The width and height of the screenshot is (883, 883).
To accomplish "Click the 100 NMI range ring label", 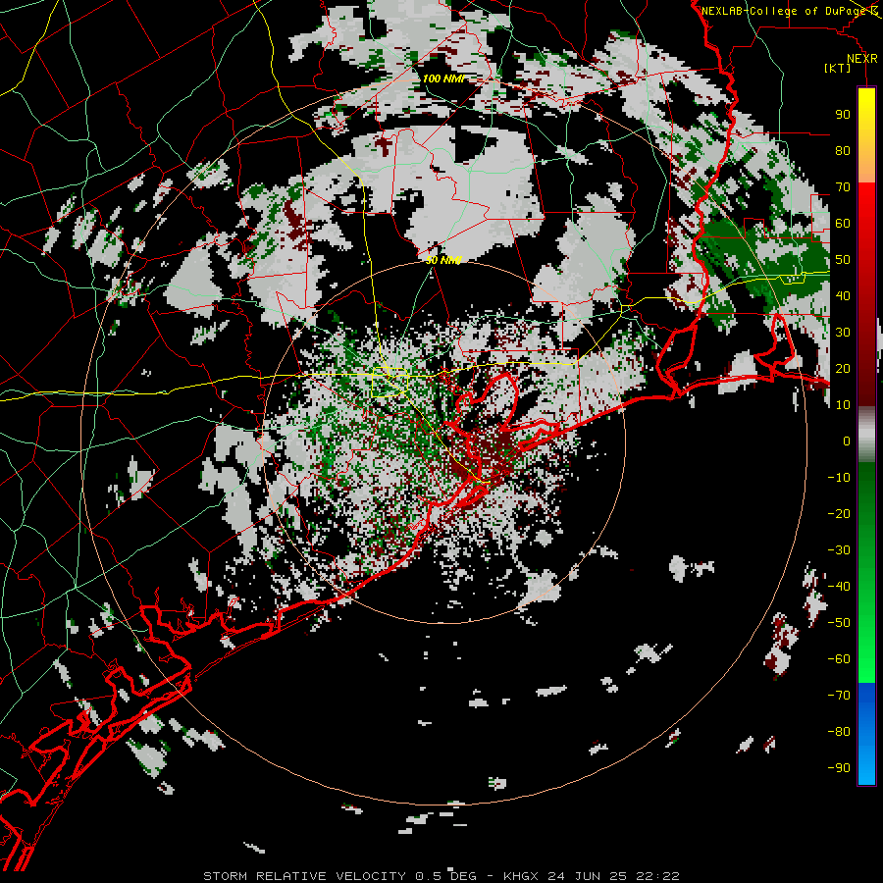I will [444, 78].
